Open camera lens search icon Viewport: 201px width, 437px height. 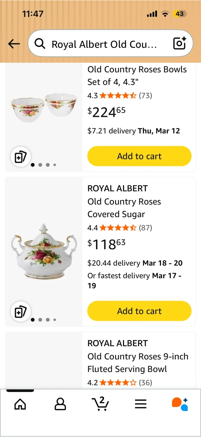click(179, 44)
